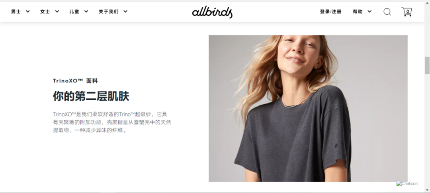The height and width of the screenshot is (193, 430).
Task: Open the 男士 menu
Action: (16, 11)
